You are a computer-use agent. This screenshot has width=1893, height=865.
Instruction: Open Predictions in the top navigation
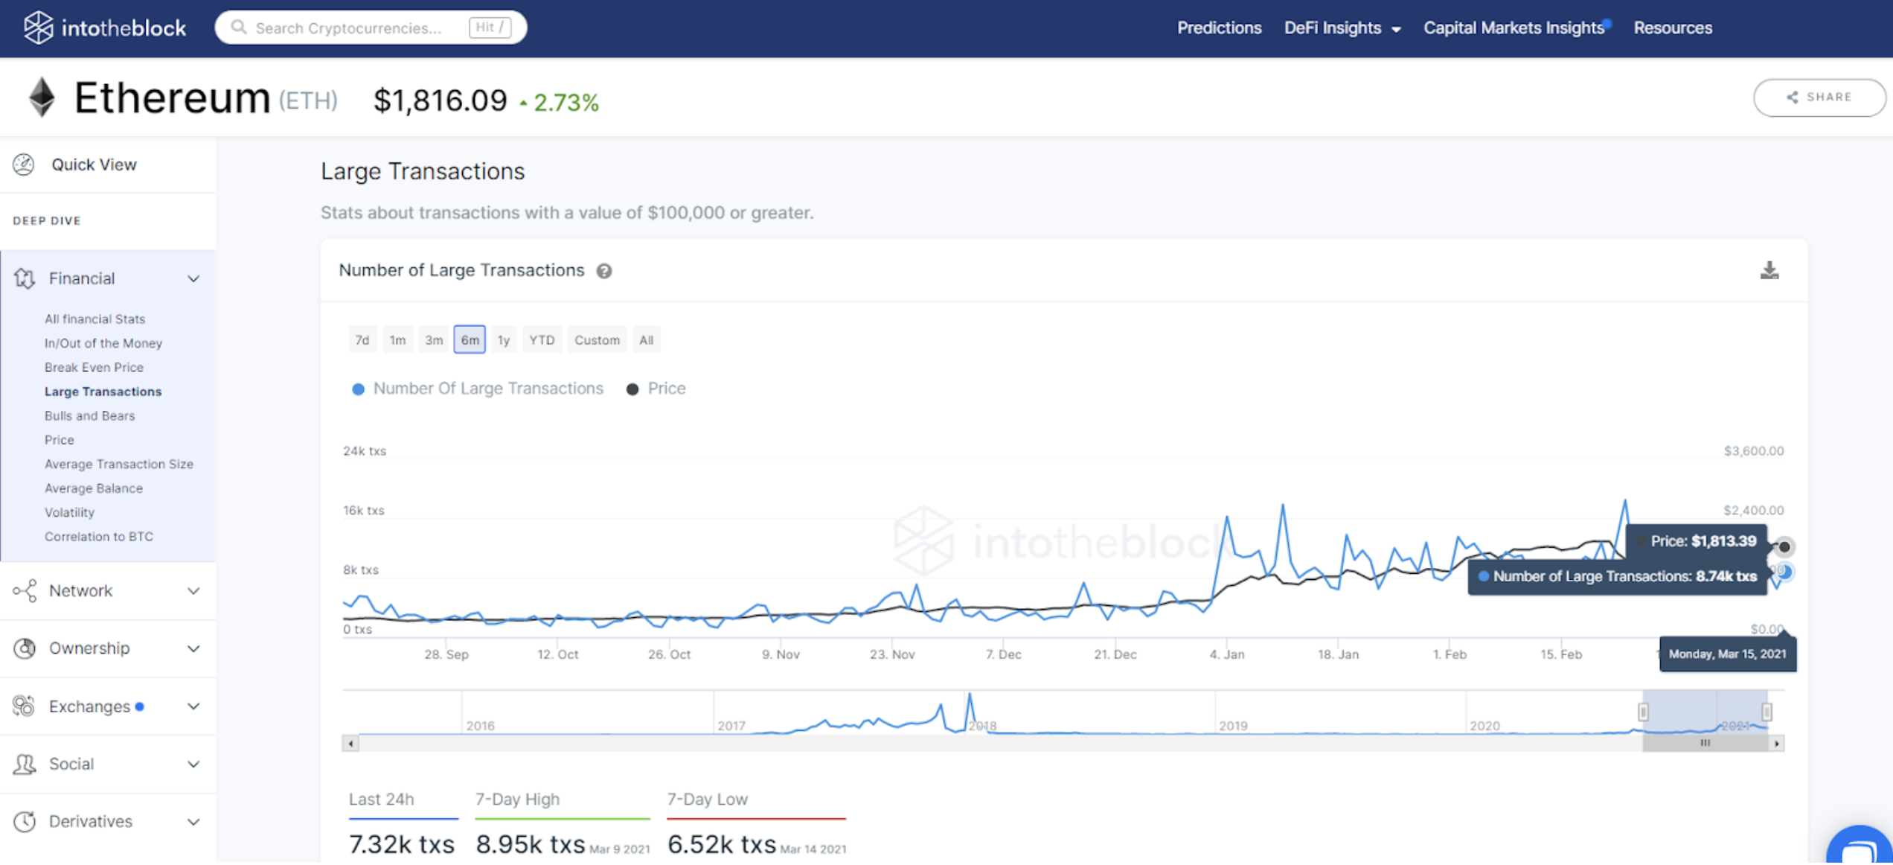(1219, 28)
